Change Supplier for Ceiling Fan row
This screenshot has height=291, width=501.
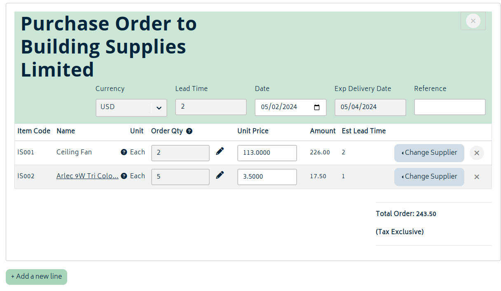(x=429, y=153)
